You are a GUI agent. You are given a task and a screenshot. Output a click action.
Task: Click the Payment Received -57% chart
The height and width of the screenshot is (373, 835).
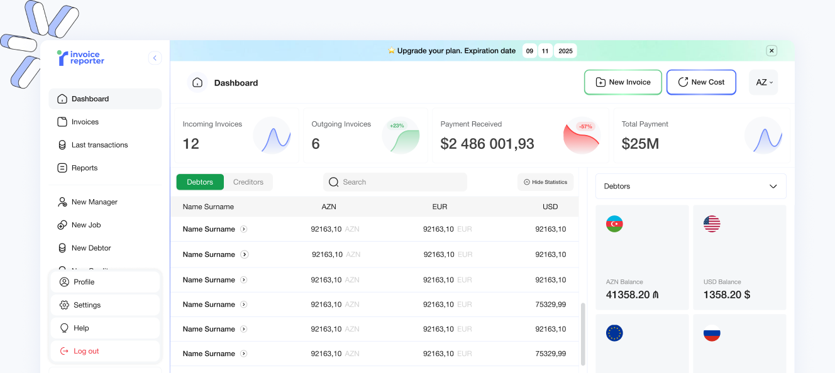click(582, 135)
